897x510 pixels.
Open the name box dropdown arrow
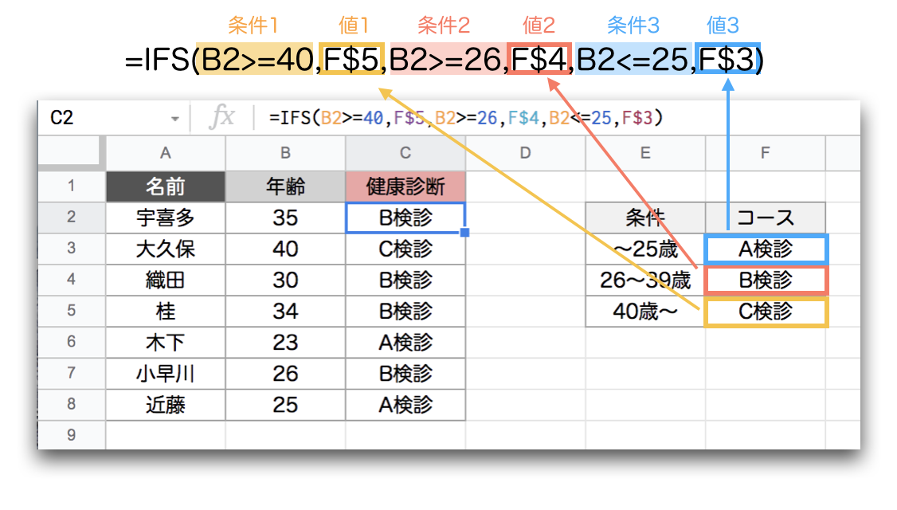175,119
